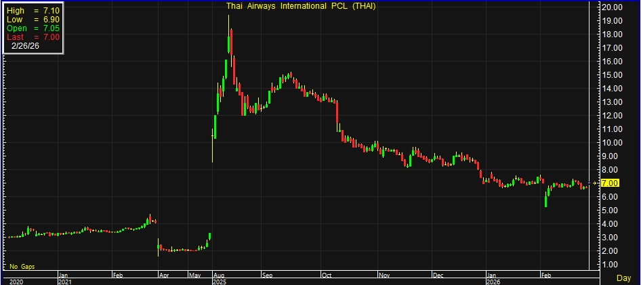Click the red Last value row

(x=33, y=37)
